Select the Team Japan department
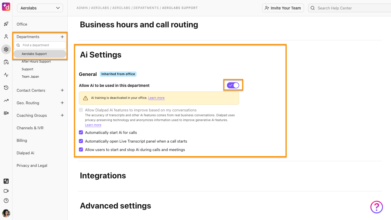The width and height of the screenshot is (391, 220). (30, 77)
